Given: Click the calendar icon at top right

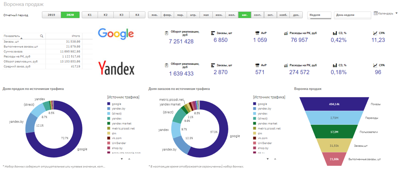Looking at the screenshot, I should pos(375,14).
